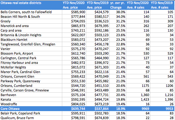This screenshot has width=175, height=120.
Task: Select the 'Blossom Park, Airport' cell
Action: [x=31, y=53]
